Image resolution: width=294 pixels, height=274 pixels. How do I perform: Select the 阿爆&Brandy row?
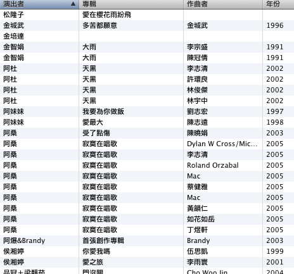(147, 240)
